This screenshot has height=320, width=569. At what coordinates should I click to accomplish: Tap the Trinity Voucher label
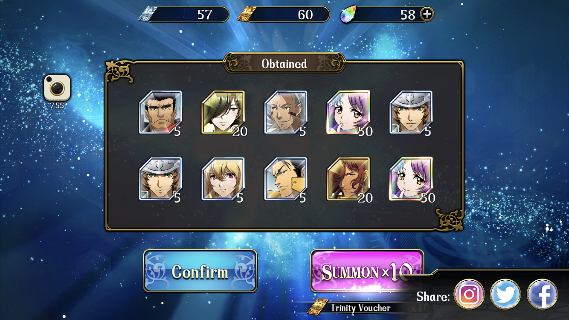coord(360,308)
